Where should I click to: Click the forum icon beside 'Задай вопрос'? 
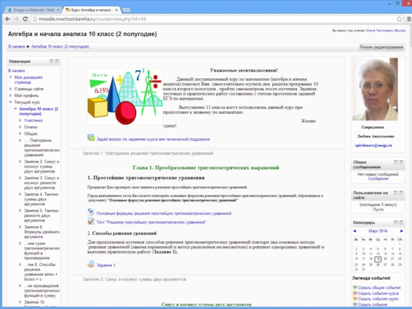91,138
